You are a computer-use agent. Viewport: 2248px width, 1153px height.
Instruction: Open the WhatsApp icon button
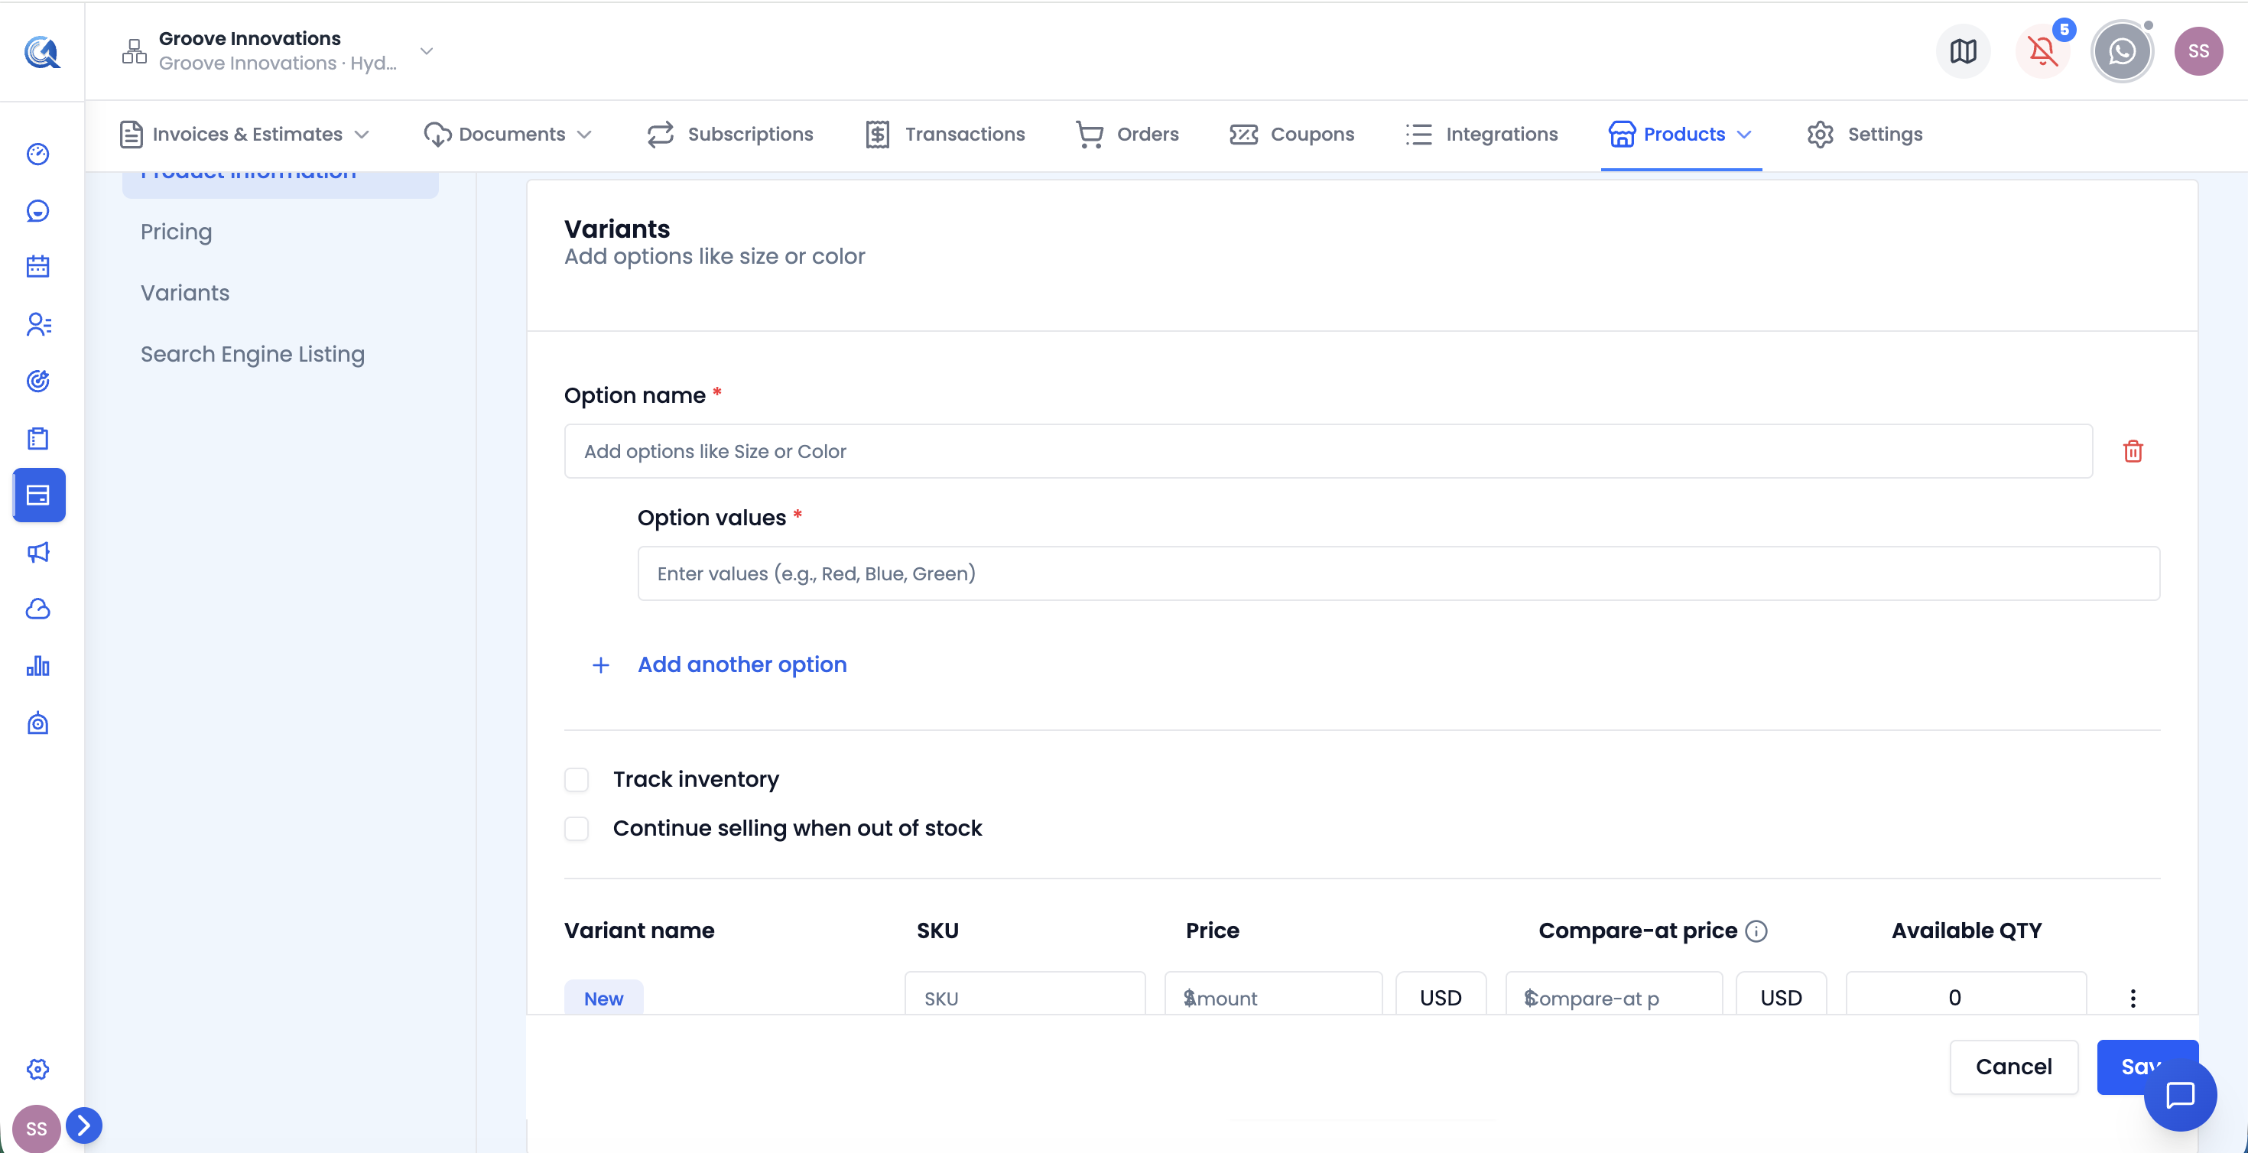click(2122, 51)
